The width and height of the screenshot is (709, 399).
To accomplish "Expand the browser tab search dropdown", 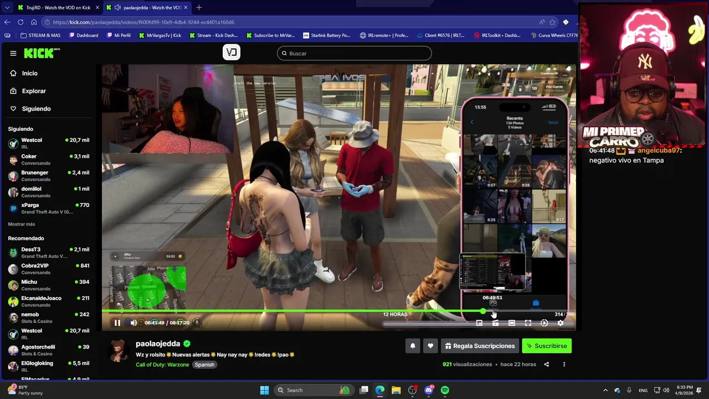I will click(7, 8).
